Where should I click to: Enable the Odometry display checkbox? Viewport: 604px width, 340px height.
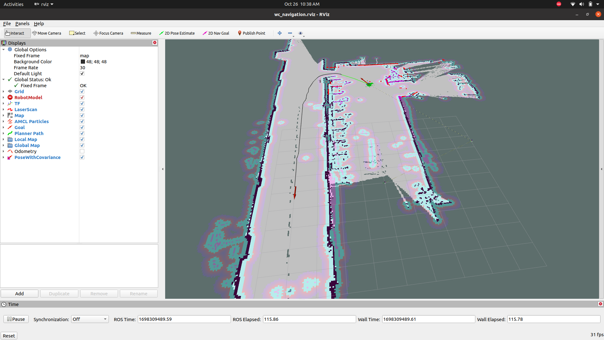point(82,151)
